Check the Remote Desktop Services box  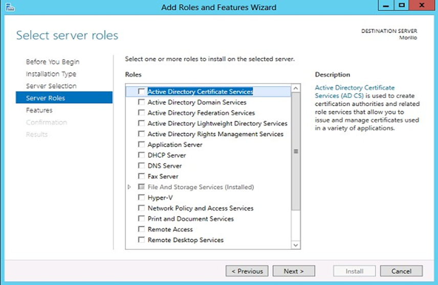142,240
